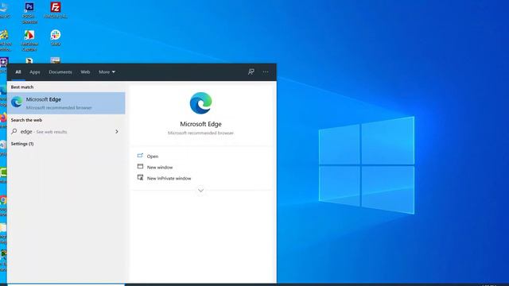
Task: Click the large Microsoft Edge logo in the preview
Action: pos(200,103)
